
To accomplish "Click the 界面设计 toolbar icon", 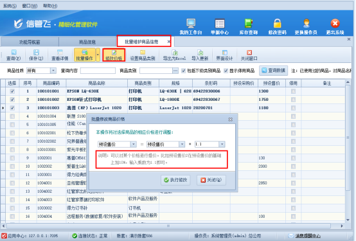I will pos(224,55).
